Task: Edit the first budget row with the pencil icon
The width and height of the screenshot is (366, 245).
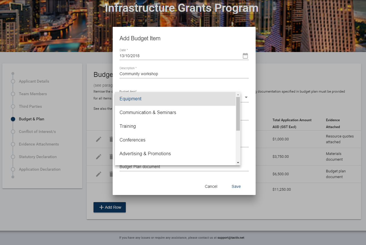Action: [x=98, y=139]
